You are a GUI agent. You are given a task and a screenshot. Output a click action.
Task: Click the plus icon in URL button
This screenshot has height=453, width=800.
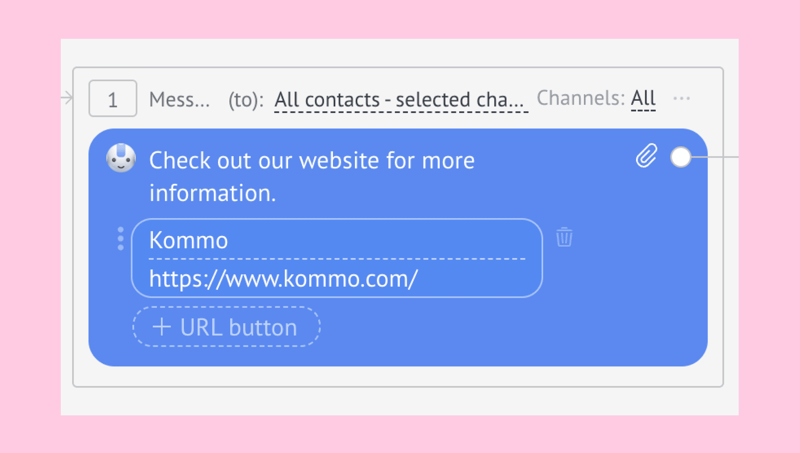point(162,327)
